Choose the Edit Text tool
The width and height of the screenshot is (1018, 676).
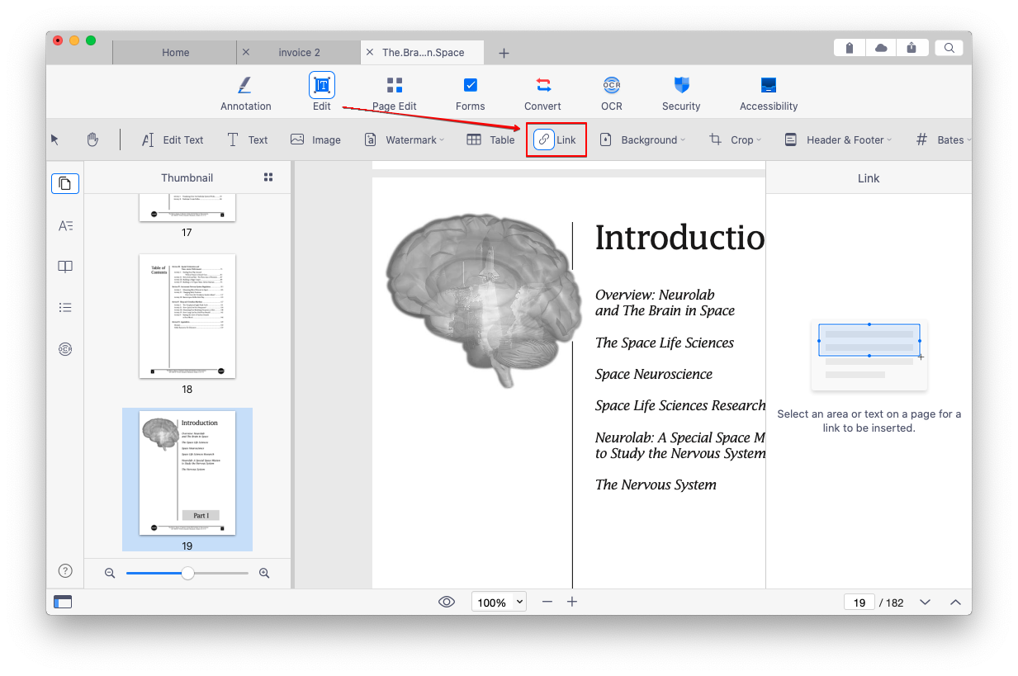[x=172, y=139]
